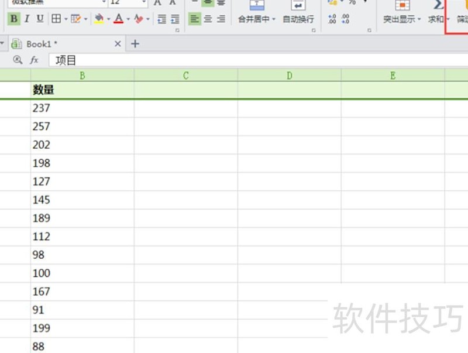Select column E header
The height and width of the screenshot is (353, 468).
(393, 76)
